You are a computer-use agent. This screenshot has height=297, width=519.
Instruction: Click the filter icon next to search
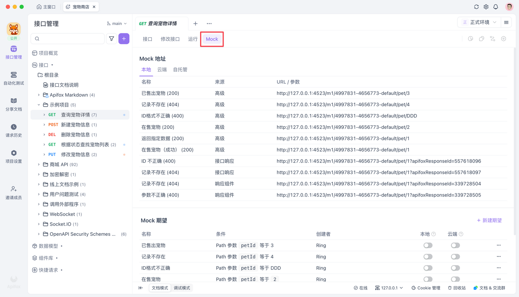[x=111, y=39]
